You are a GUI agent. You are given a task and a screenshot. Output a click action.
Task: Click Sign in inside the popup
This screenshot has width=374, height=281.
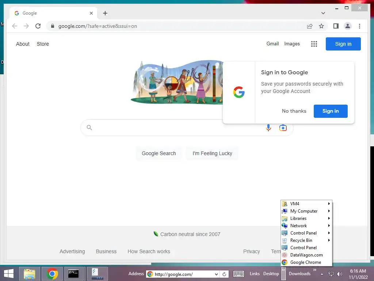[330, 111]
